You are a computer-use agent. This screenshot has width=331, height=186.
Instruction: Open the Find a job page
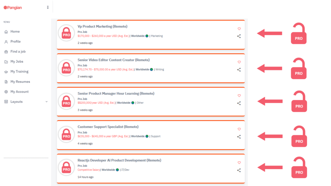click(x=18, y=51)
